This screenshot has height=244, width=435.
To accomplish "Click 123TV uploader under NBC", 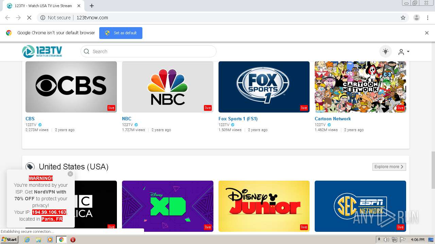I will (x=127, y=125).
